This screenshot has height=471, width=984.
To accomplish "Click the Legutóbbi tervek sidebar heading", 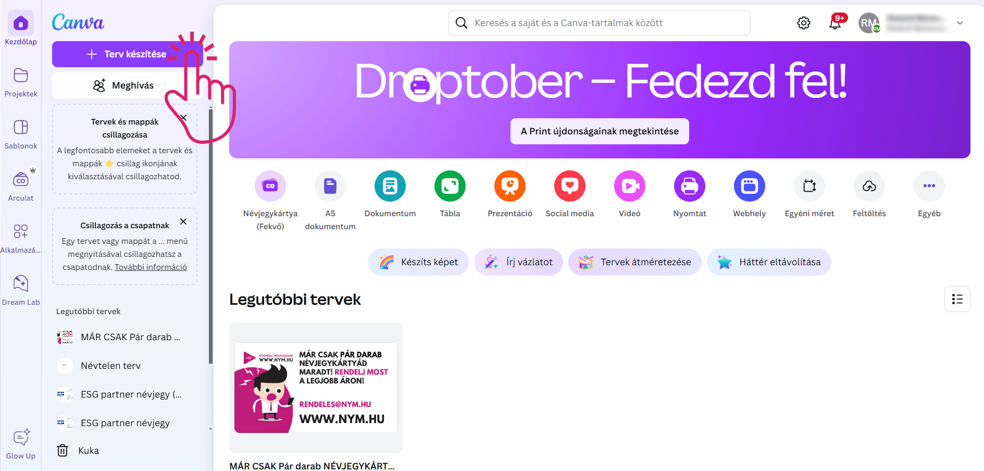I will pyautogui.click(x=89, y=312).
